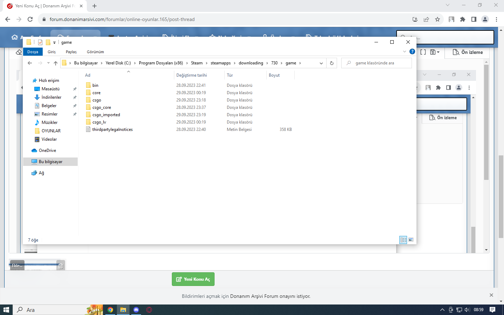Open Masaüstü in navigation pane
Viewport: 504px width, 315px height.
coord(50,89)
